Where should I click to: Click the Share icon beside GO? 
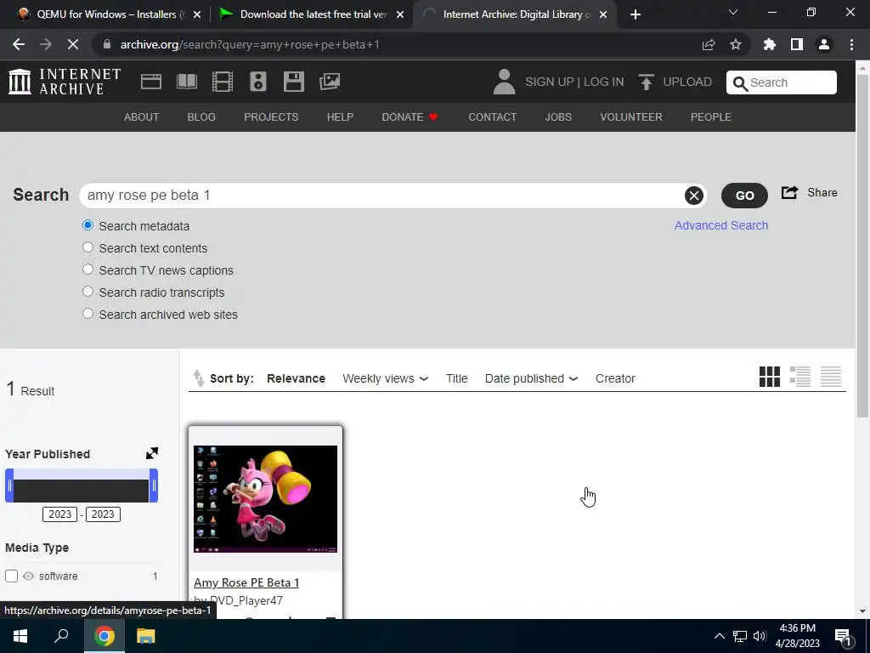pos(789,193)
